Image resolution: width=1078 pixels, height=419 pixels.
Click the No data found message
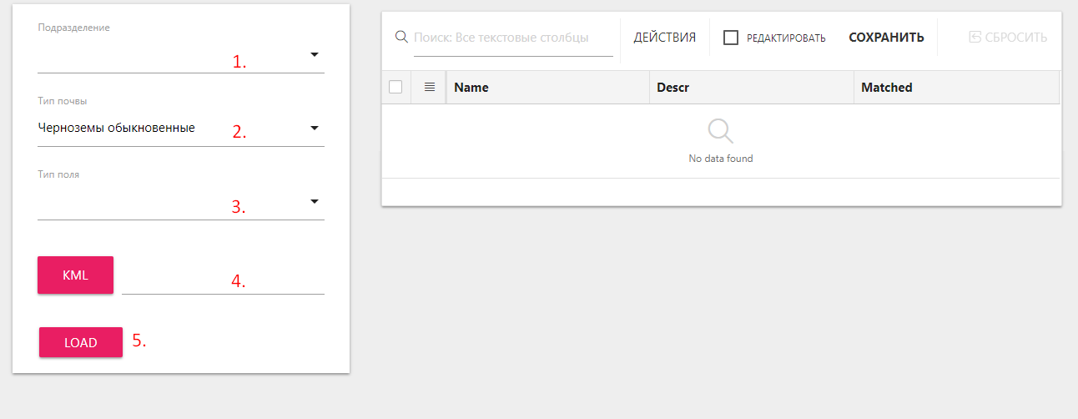[x=720, y=159]
